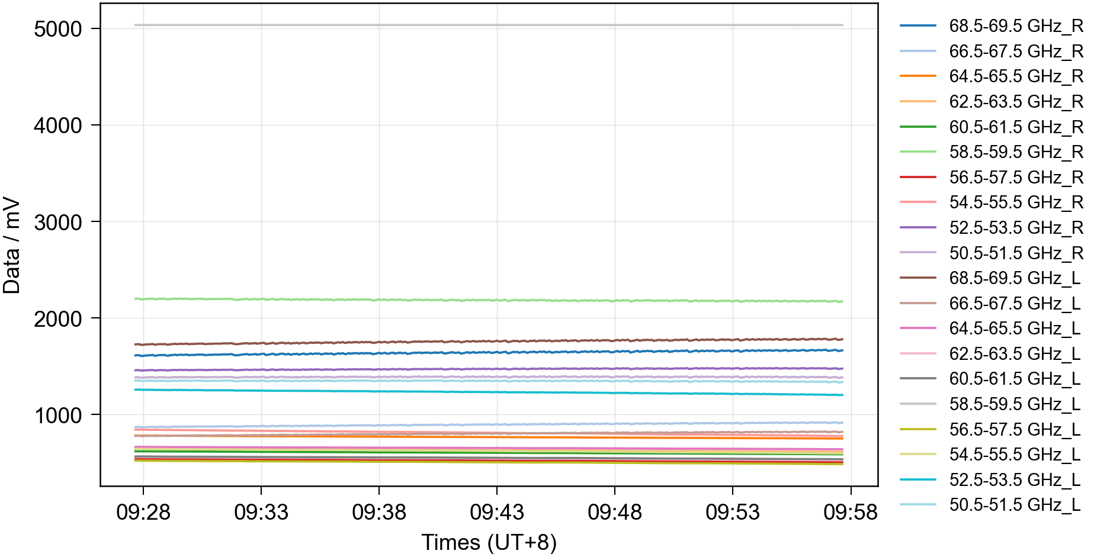Click the 56.5-57.5 GHz_R red legend swatch
The image size is (1094, 557).
click(x=917, y=177)
